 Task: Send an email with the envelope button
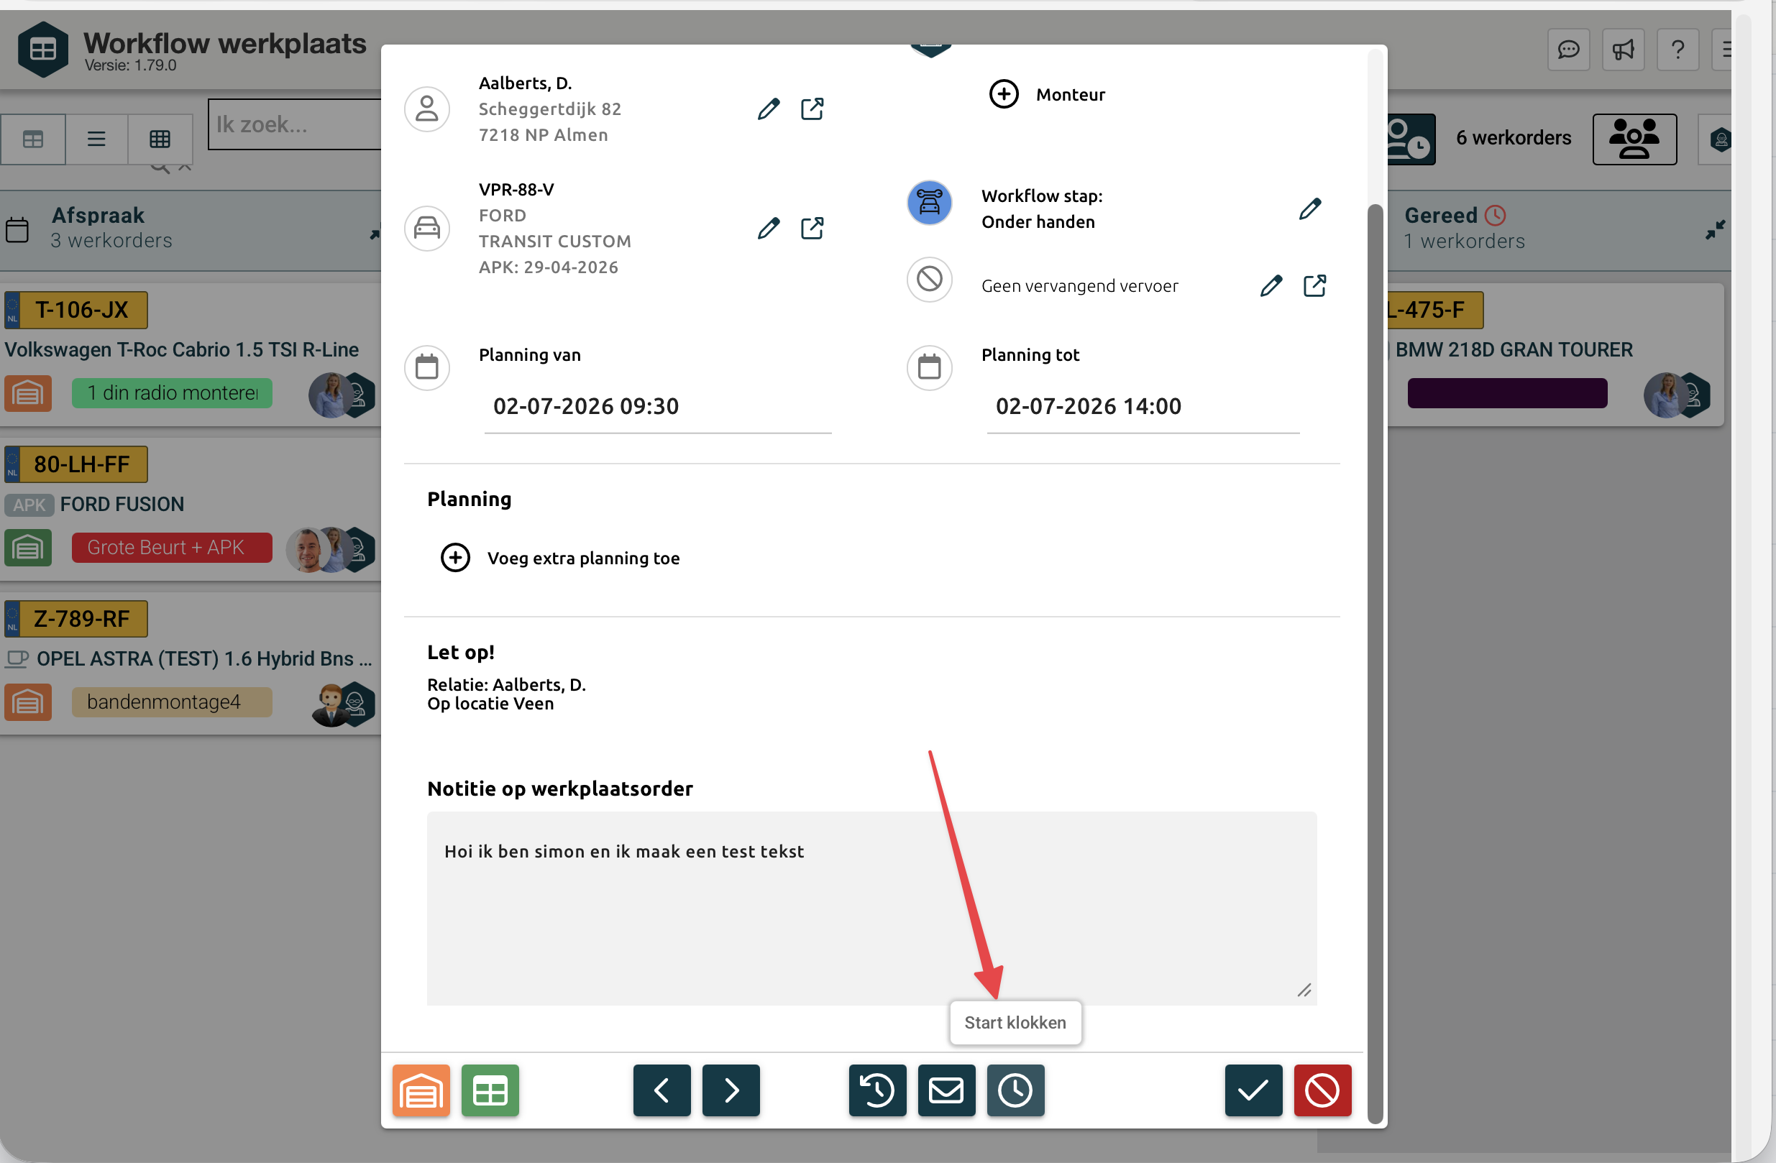click(946, 1090)
